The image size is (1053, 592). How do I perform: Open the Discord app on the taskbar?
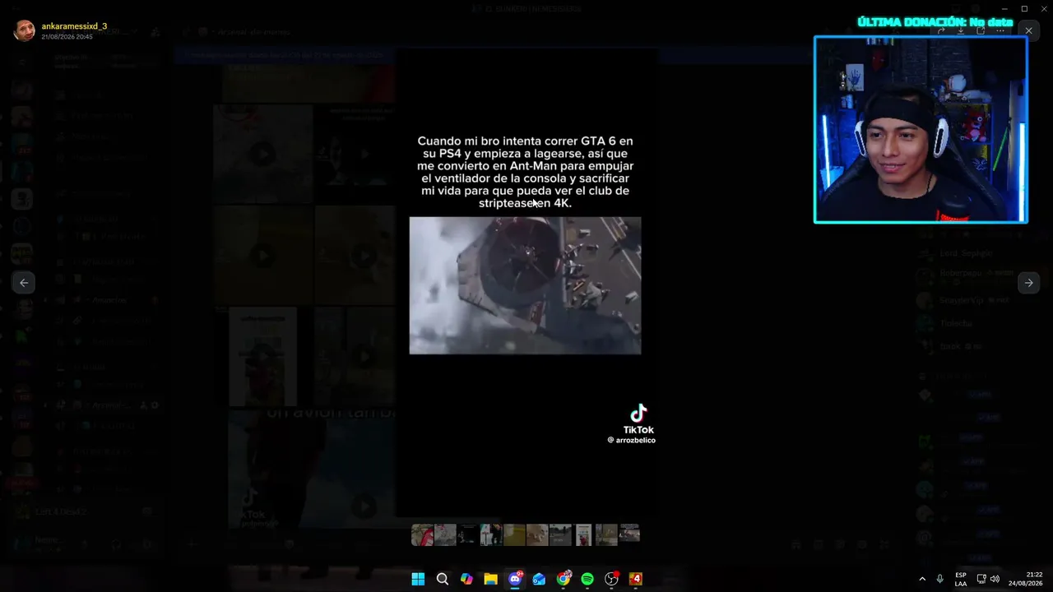pyautogui.click(x=515, y=579)
